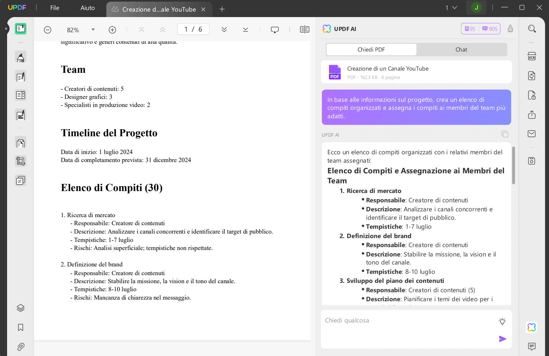Click the AI lock icon in header
Viewport: 549px width, 356px height.
pyautogui.click(x=510, y=29)
